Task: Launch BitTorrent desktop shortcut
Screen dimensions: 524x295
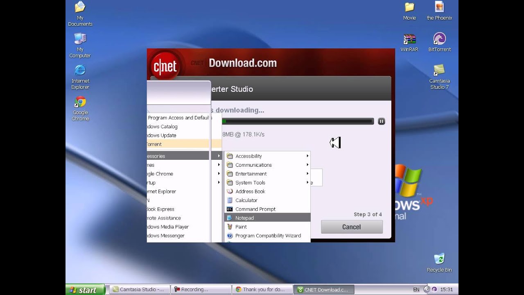Action: click(440, 43)
